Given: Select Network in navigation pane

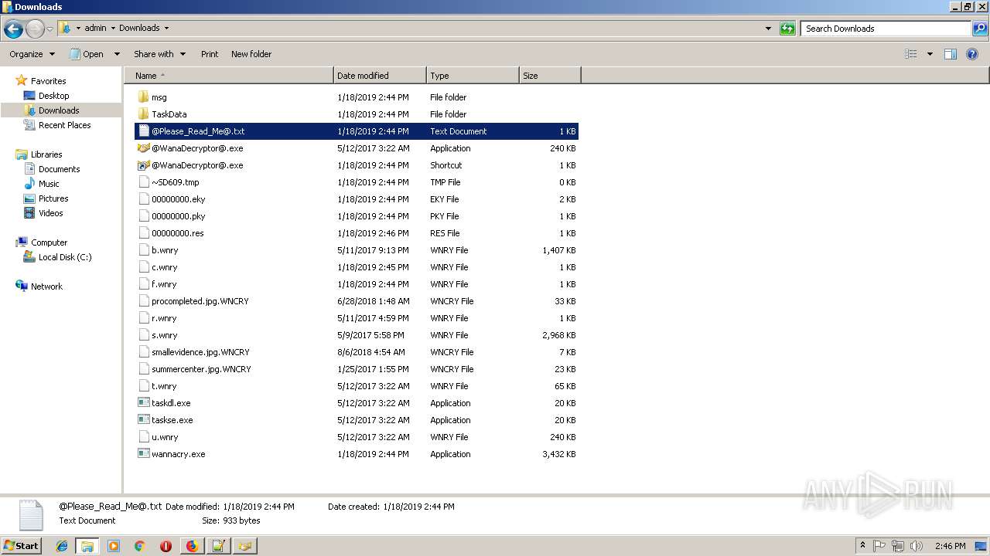Looking at the screenshot, I should click(x=46, y=286).
